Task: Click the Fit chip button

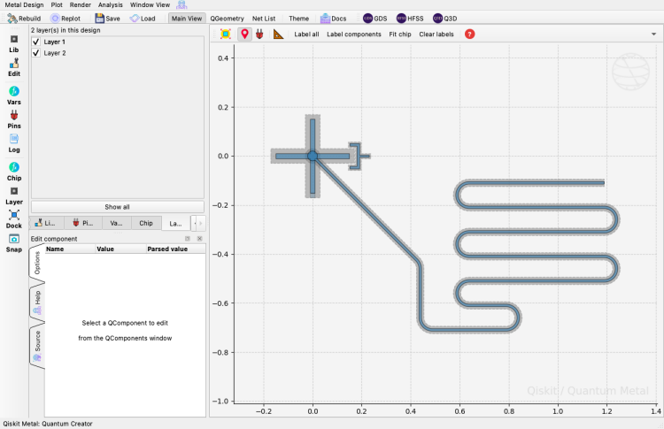Action: (x=400, y=34)
